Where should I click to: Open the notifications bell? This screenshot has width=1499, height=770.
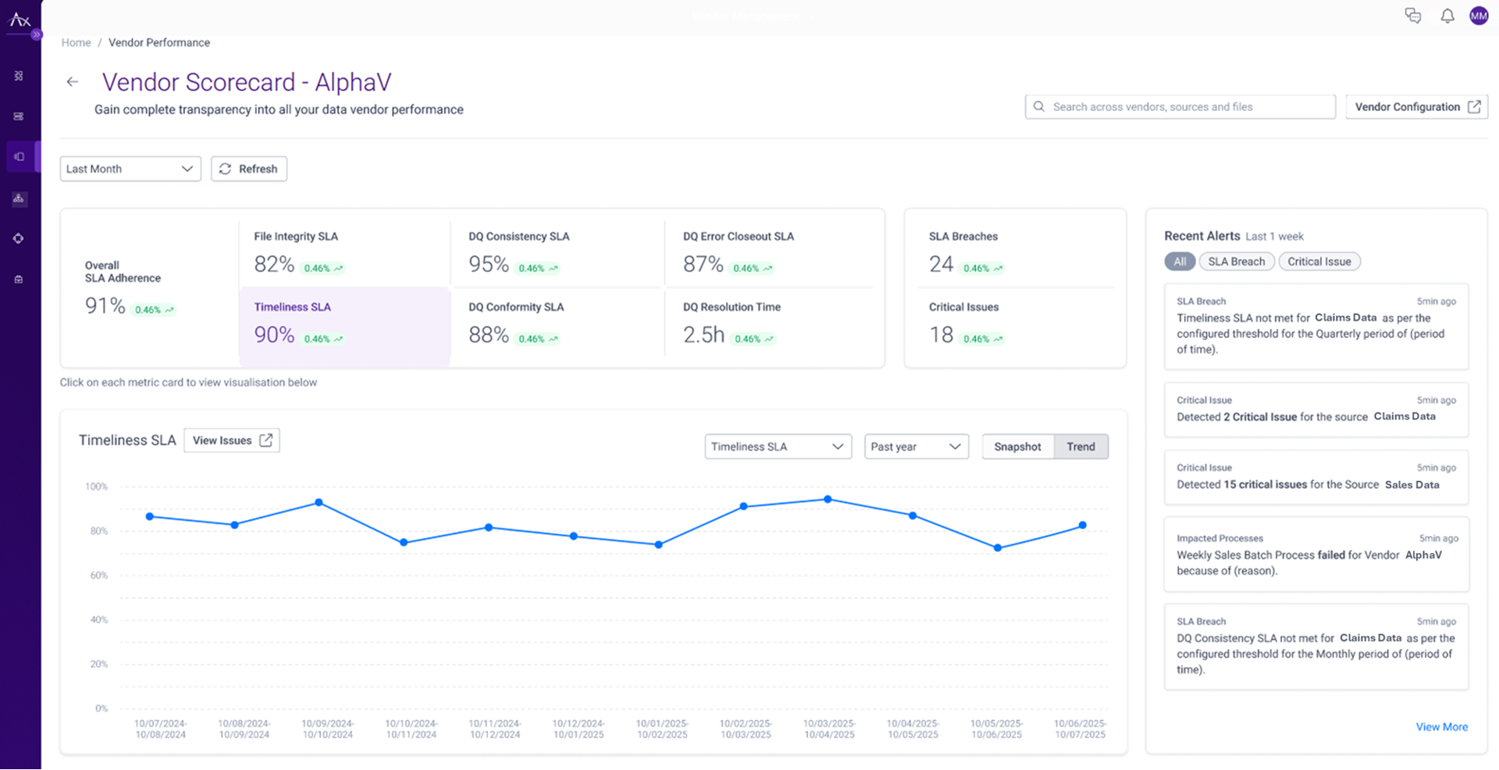point(1447,16)
